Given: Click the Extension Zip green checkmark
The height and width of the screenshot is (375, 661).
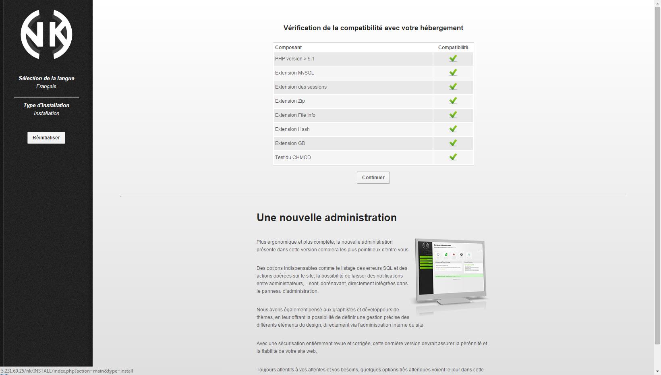Looking at the screenshot, I should click(x=453, y=101).
